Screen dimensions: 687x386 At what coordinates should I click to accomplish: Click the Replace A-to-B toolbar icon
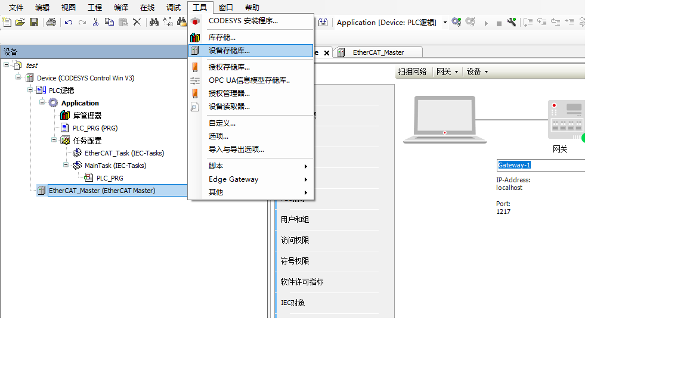tap(168, 22)
